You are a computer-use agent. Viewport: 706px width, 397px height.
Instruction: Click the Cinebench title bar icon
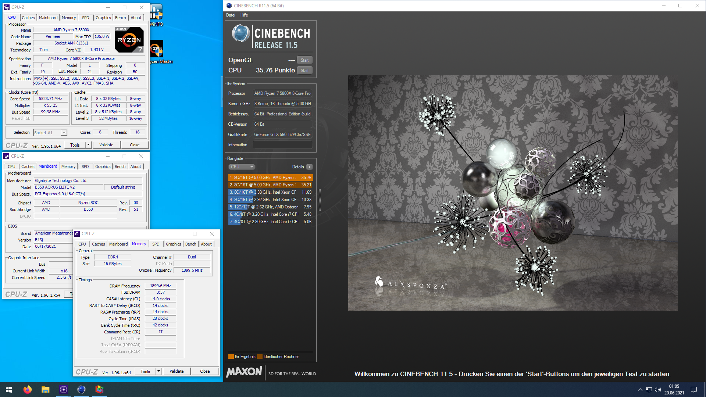(x=229, y=6)
